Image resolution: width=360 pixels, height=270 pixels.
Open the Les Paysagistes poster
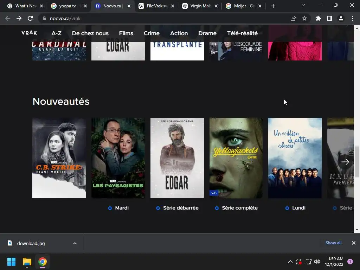118,158
